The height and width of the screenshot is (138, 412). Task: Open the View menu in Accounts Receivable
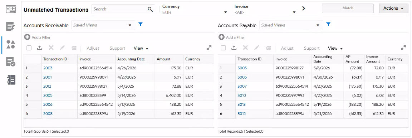(141, 48)
